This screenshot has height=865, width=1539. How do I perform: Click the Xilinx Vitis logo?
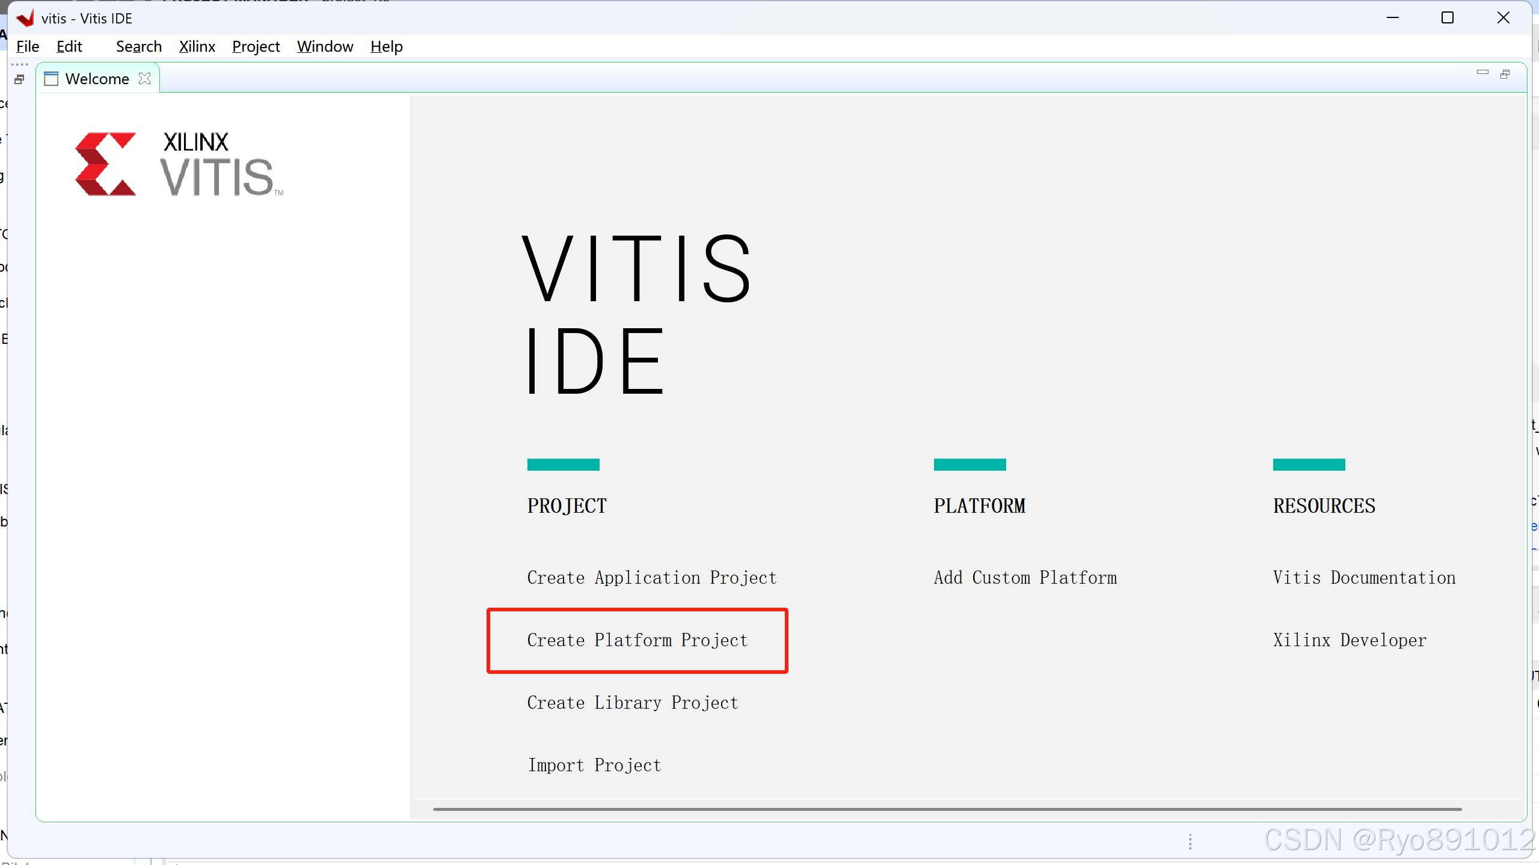click(179, 165)
